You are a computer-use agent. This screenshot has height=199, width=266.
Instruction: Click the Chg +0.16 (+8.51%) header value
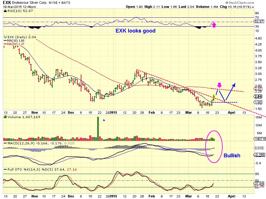(x=235, y=7)
